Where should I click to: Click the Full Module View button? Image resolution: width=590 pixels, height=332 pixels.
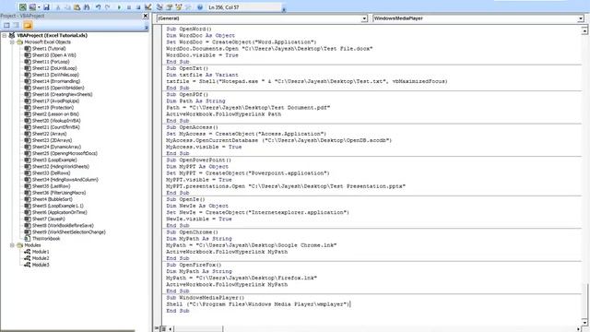coord(163,329)
